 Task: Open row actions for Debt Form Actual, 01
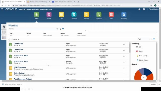pos(124,44)
